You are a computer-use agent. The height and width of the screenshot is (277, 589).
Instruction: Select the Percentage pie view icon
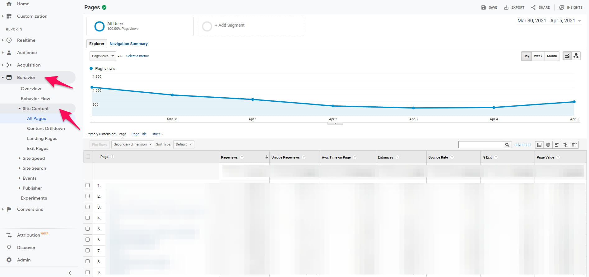[548, 145]
